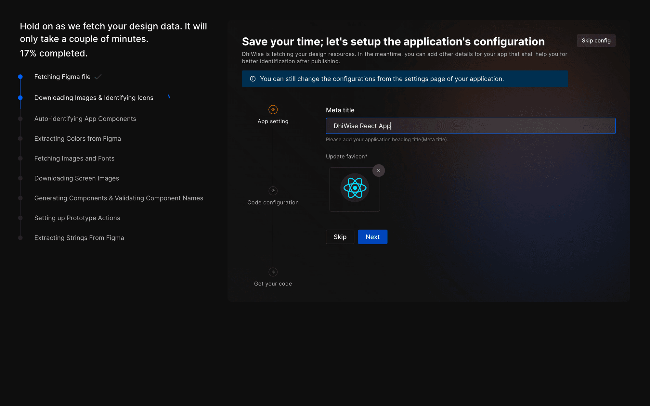
Task: Click the Update favicon* label
Action: 346,156
